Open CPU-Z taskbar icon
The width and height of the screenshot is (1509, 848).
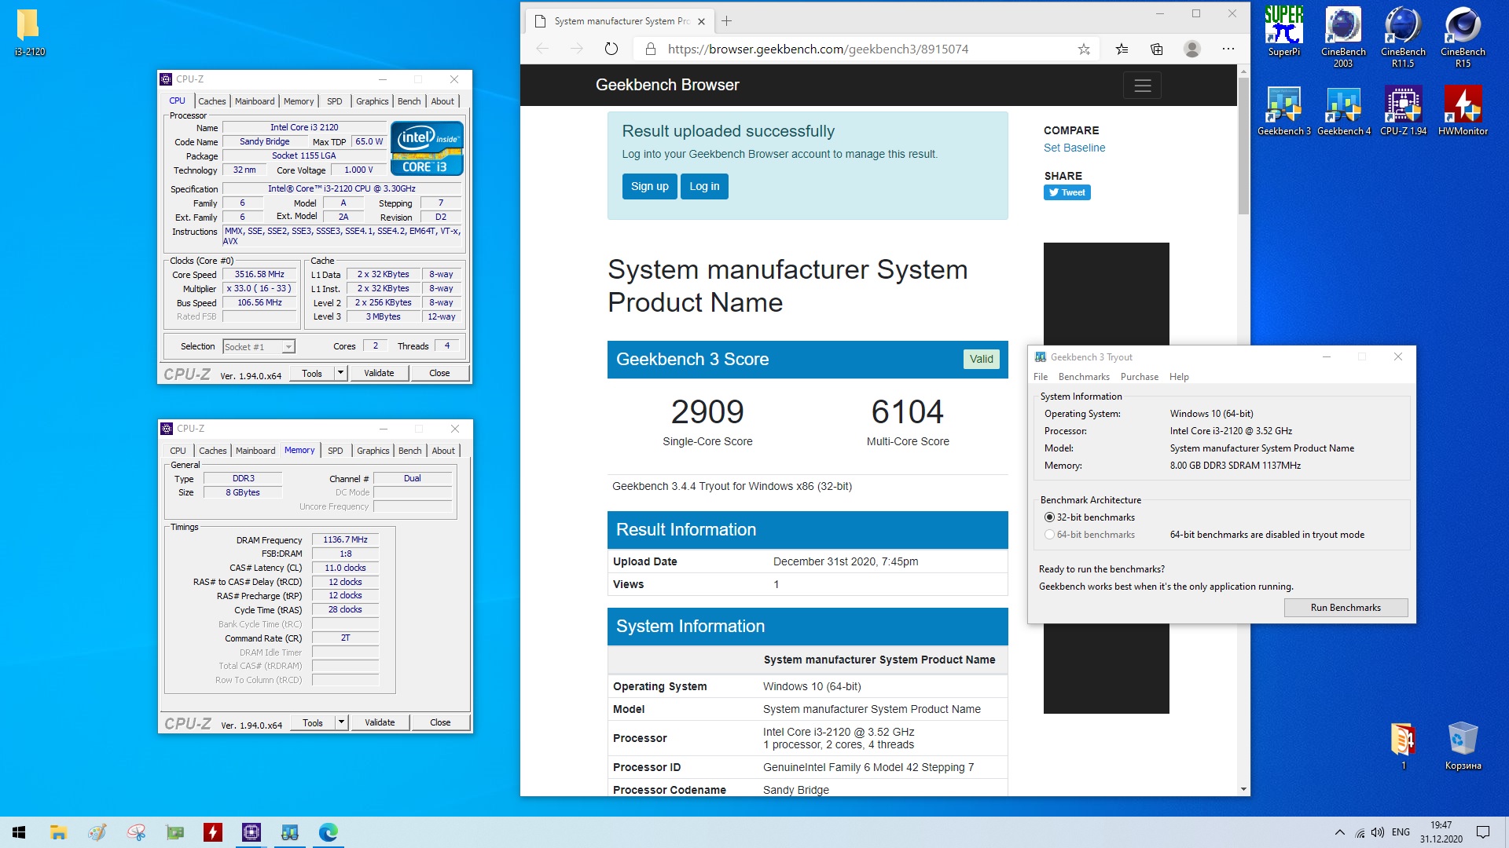(251, 832)
